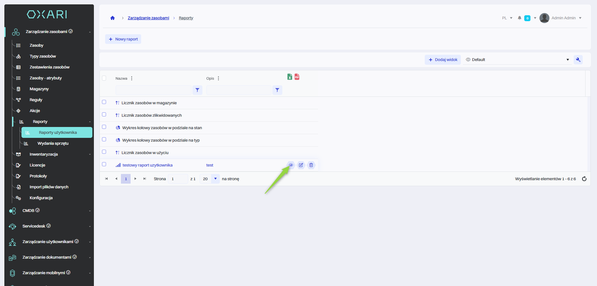The height and width of the screenshot is (286, 597).
Task: Open the items per page dropdown
Action: coord(215,179)
